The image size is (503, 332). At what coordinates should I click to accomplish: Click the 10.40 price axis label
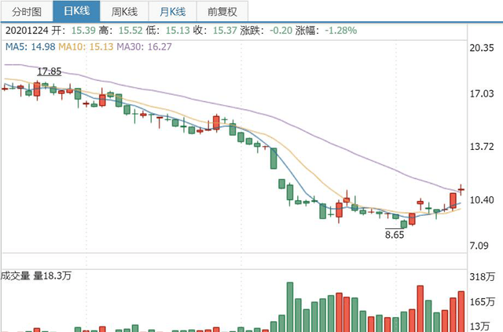pyautogui.click(x=482, y=200)
